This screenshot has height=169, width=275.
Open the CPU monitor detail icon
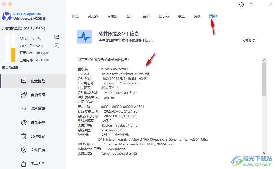click(57, 37)
